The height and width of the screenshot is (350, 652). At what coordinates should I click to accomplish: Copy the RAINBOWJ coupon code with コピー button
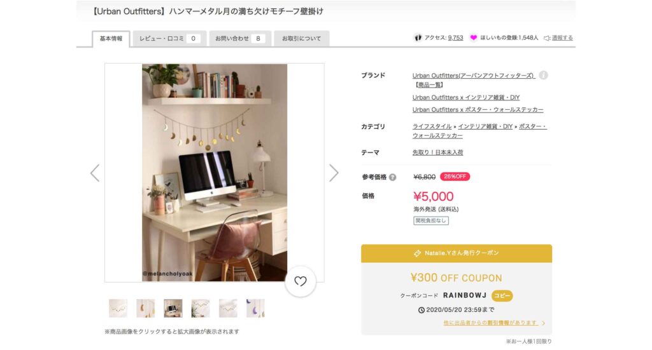(502, 295)
